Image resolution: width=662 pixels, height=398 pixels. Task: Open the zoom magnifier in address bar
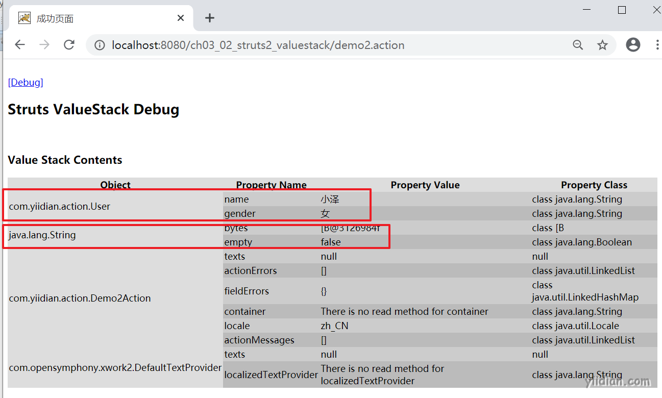pyautogui.click(x=578, y=45)
